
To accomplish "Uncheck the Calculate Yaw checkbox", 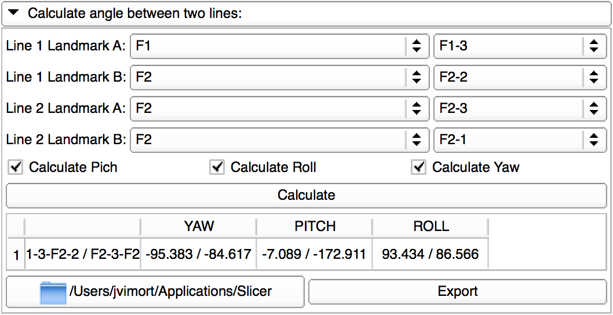I will click(x=419, y=168).
